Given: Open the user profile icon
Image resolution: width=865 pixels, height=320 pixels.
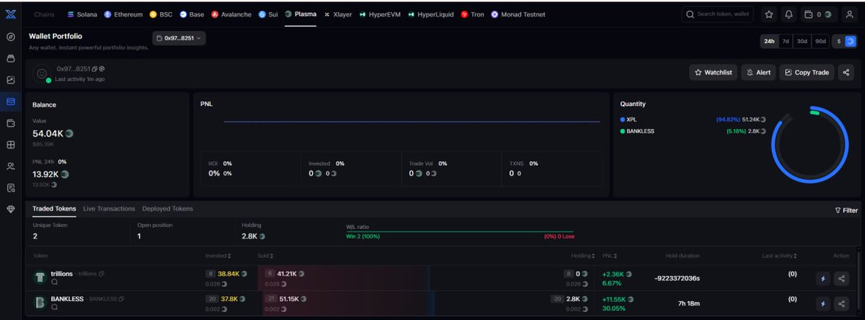Looking at the screenshot, I should tap(848, 14).
